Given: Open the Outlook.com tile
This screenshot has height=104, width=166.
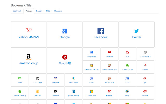Looking at the screenshot, I should click(x=91, y=93).
